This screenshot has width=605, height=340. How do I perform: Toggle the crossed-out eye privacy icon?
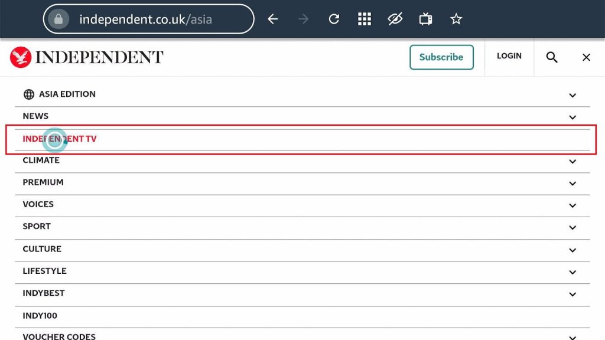(x=395, y=19)
